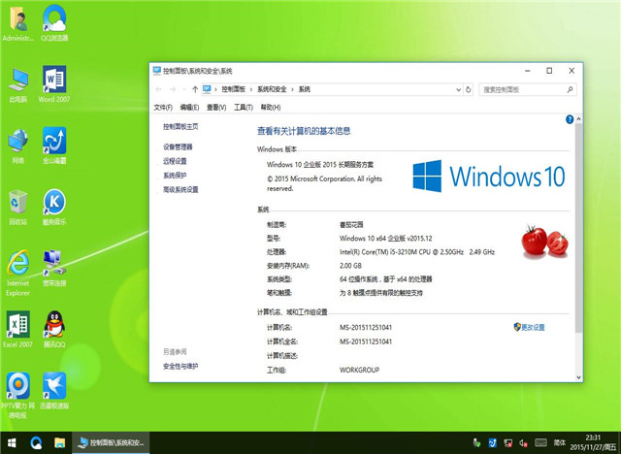
Task: Click the 控制面板主页 link
Action: click(180, 127)
